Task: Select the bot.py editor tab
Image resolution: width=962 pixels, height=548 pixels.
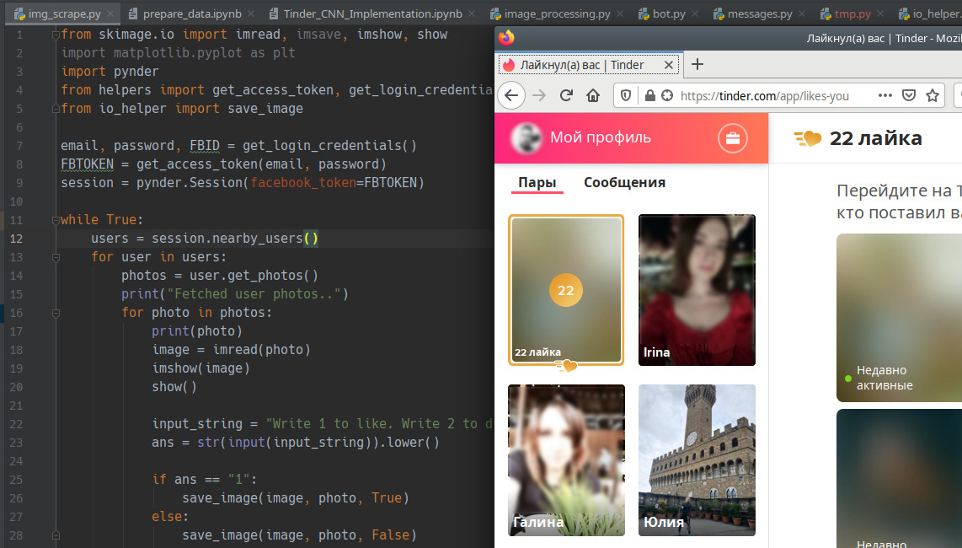Action: (x=662, y=13)
